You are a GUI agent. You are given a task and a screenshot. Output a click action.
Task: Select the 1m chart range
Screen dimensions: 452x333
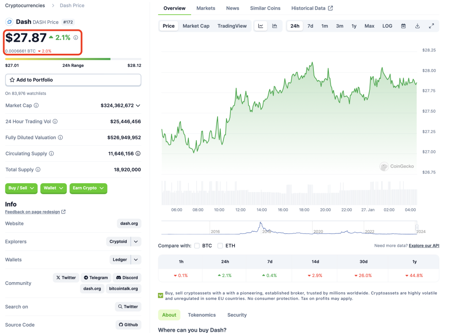tap(324, 26)
